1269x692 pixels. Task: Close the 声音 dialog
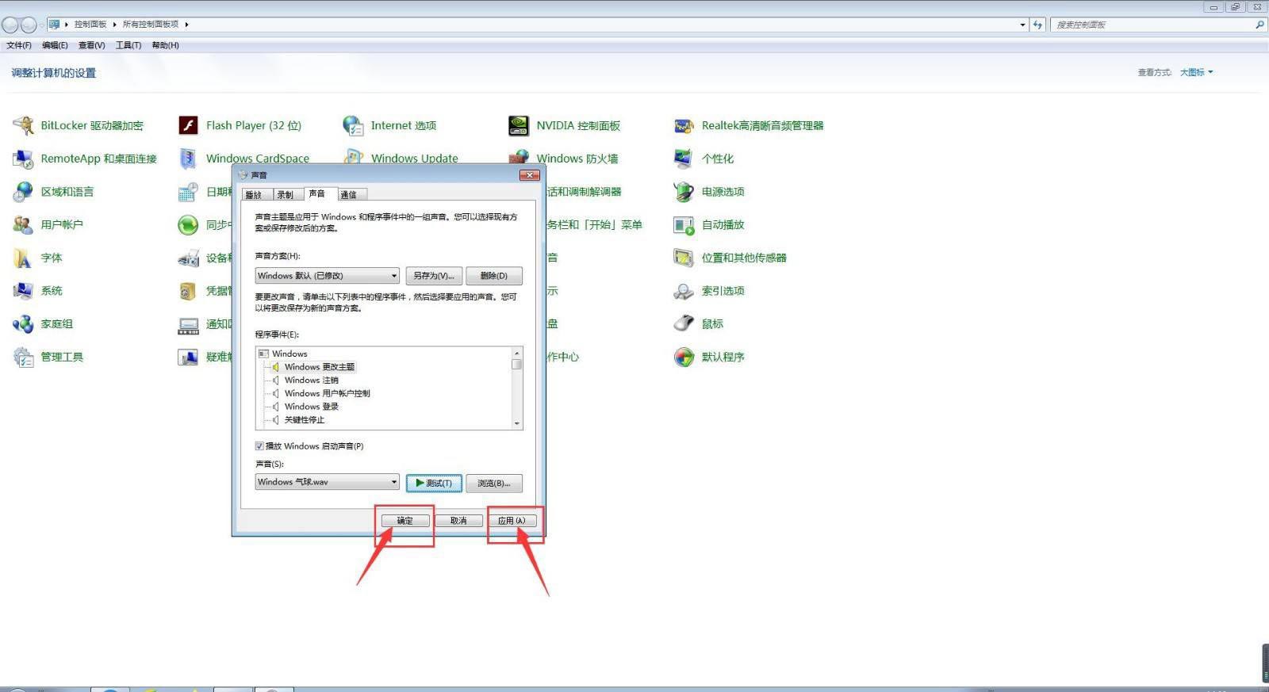(x=529, y=174)
